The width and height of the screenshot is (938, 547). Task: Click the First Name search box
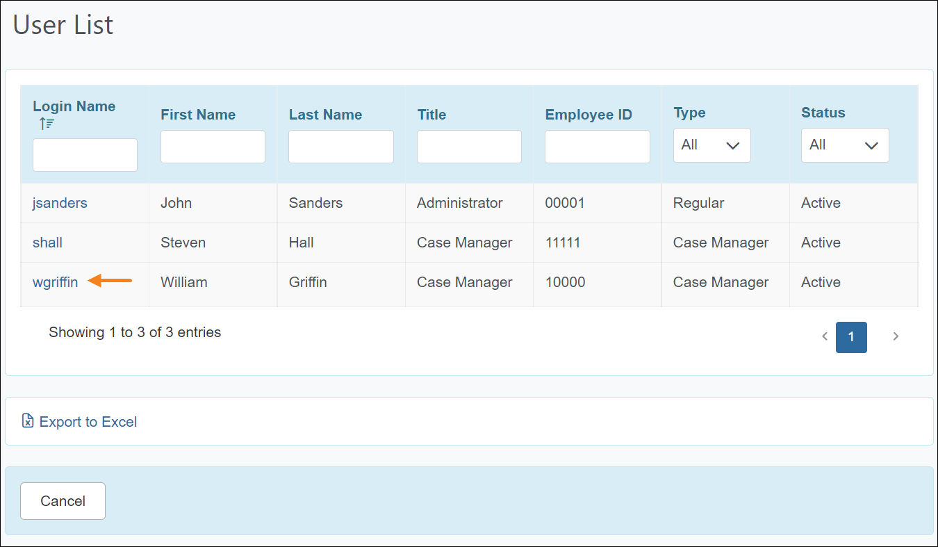(213, 147)
